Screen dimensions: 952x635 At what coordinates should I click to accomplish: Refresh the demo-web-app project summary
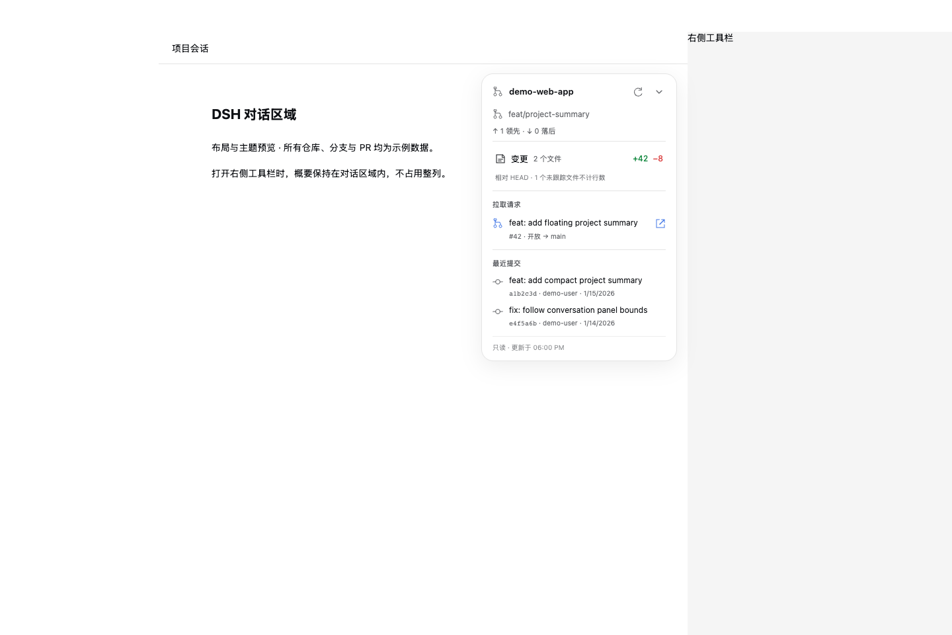[x=638, y=92]
